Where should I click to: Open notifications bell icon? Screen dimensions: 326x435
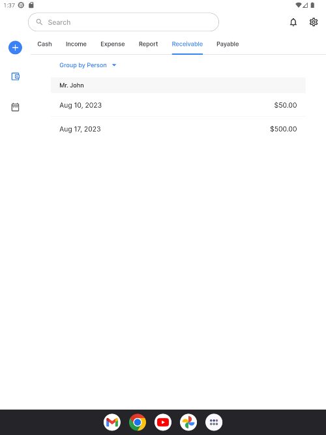(293, 22)
